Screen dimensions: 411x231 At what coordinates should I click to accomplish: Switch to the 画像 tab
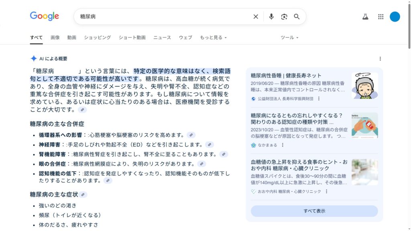[x=55, y=38]
